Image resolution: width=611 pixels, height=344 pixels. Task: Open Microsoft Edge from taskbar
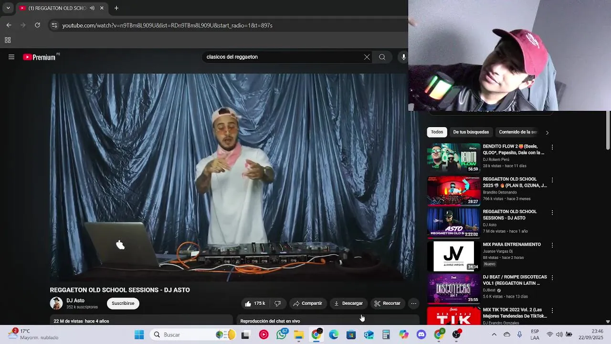pyautogui.click(x=334, y=335)
